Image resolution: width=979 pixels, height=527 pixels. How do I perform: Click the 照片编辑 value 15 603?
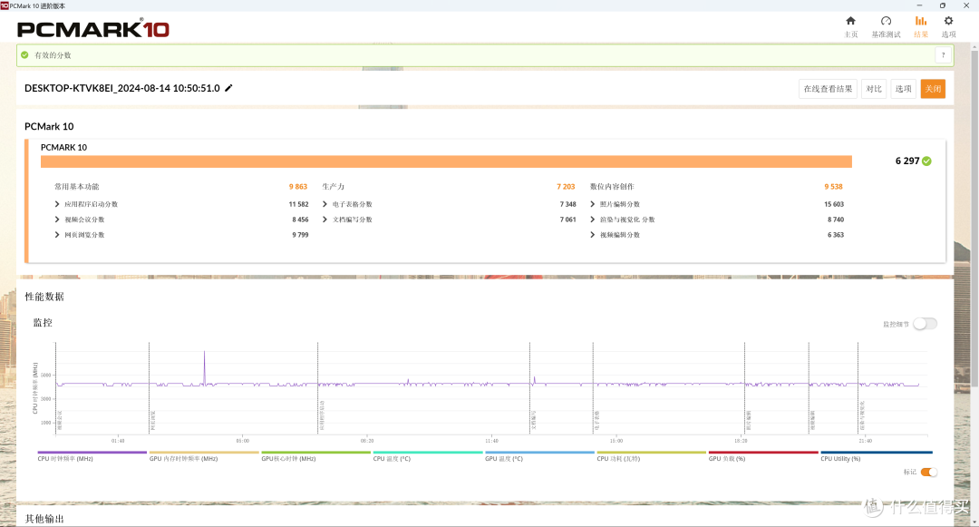click(x=834, y=204)
